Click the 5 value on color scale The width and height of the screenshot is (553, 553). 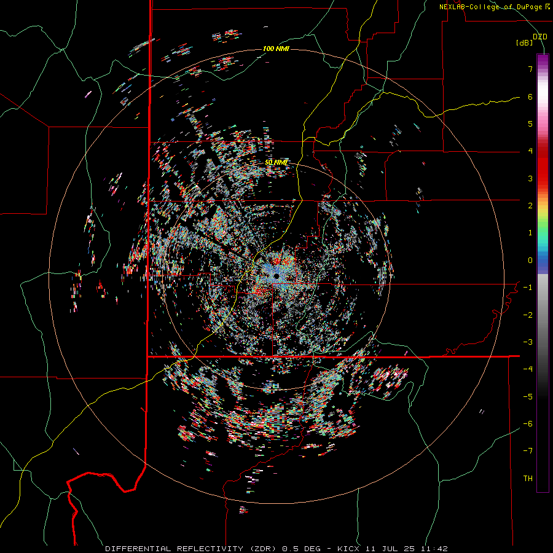(530, 124)
